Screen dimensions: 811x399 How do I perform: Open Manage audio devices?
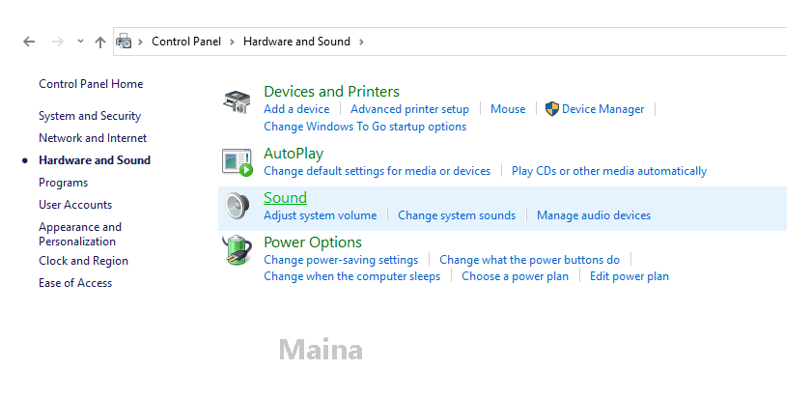(594, 215)
